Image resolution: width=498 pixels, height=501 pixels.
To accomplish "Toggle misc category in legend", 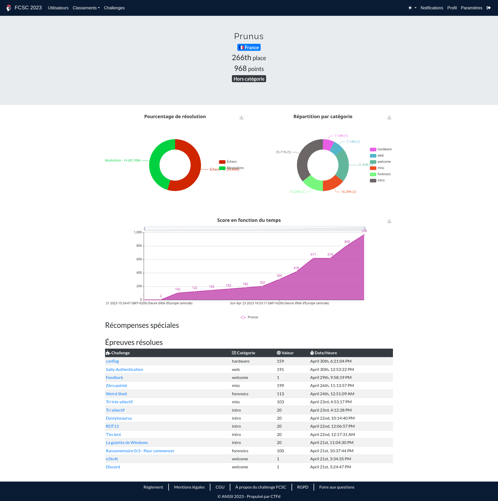I will pos(377,168).
